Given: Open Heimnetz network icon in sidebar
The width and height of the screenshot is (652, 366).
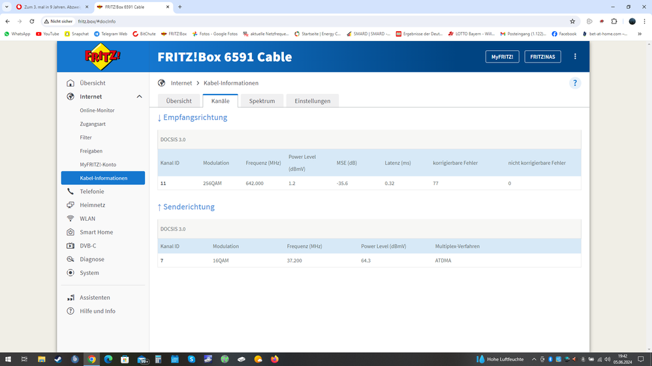Looking at the screenshot, I should [70, 205].
